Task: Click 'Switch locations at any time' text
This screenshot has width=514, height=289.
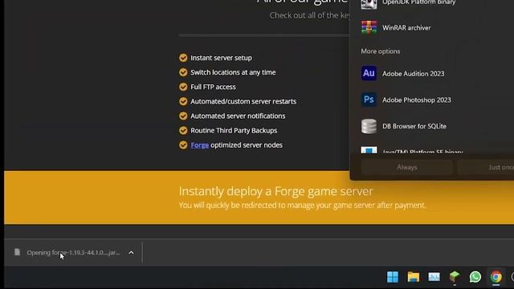Action: click(233, 72)
